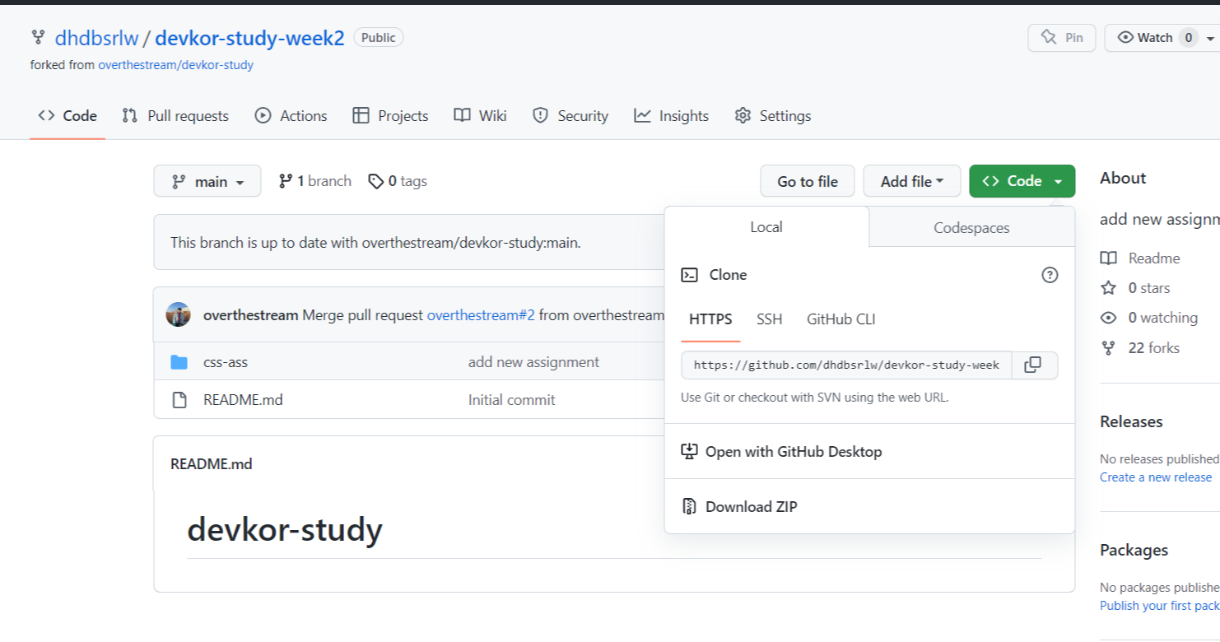Open the Settings tab
Image resolution: width=1220 pixels, height=642 pixels.
(x=773, y=116)
